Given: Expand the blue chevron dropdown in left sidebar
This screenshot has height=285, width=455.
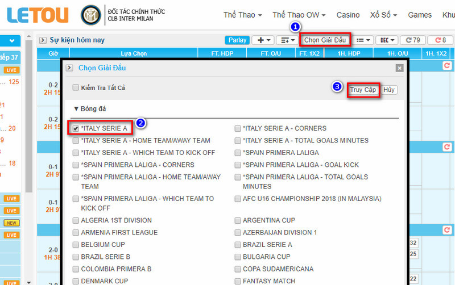Looking at the screenshot, I should 11,41.
